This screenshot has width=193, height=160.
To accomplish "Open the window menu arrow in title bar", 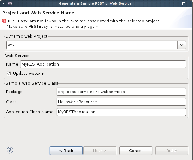I will tap(3, 3).
